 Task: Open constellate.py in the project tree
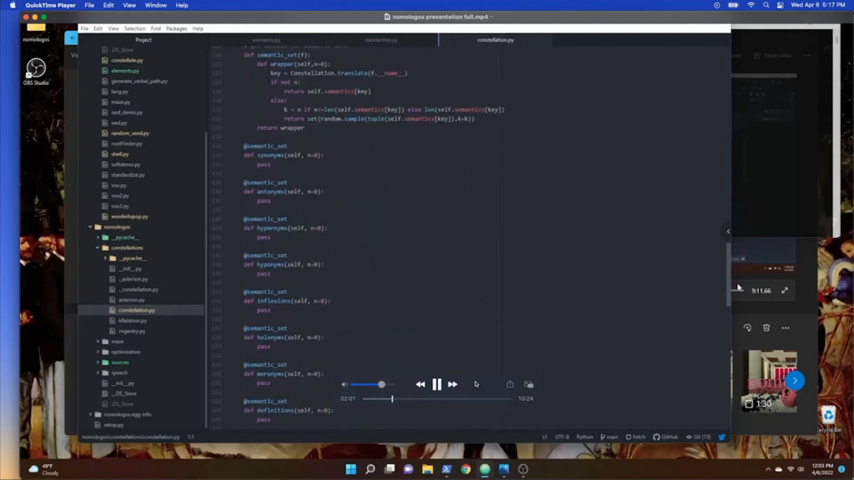click(127, 60)
